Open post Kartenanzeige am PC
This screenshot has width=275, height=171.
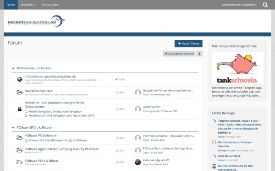(x=156, y=160)
